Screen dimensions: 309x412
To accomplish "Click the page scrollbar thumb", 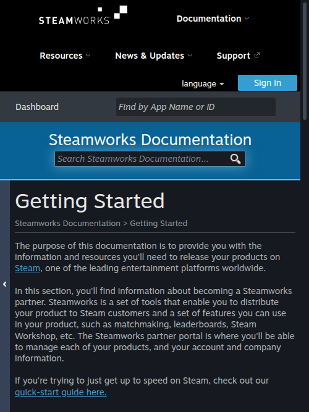I will 305,60.
